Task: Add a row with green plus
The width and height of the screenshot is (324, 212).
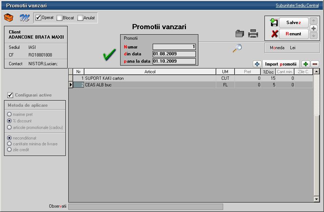Action: (x=306, y=64)
